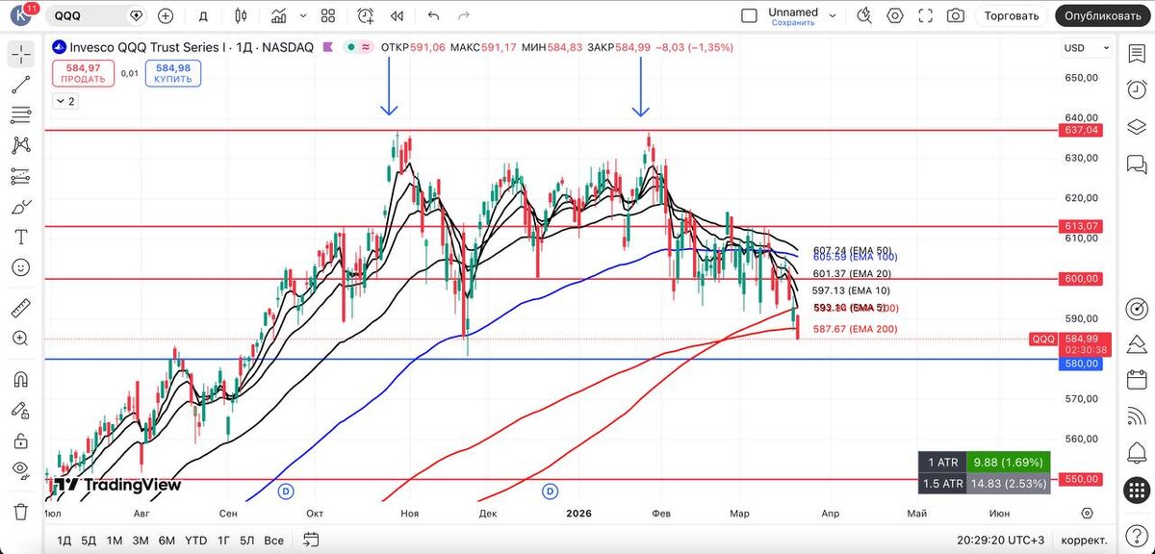1155x554 pixels.
Task: Open the forecasting and measurement tools
Action: point(20,176)
